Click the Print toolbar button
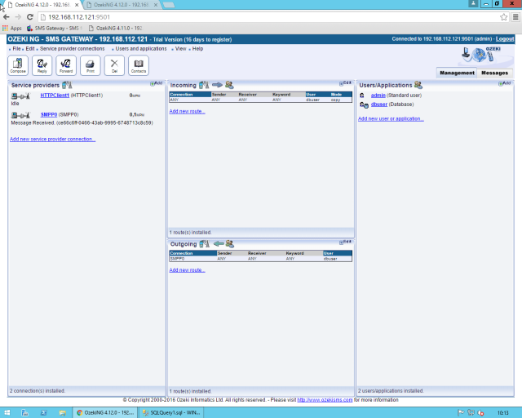Viewport: 522px width, 418px height. click(91, 65)
